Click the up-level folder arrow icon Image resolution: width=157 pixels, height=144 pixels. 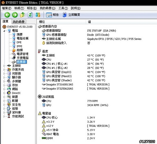click(23, 15)
